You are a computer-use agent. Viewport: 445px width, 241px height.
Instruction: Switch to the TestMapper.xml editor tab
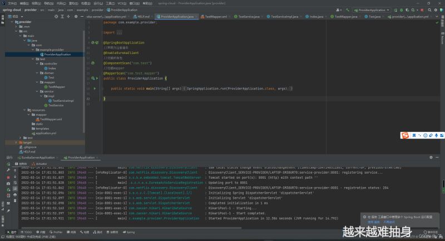pyautogui.click(x=216, y=17)
